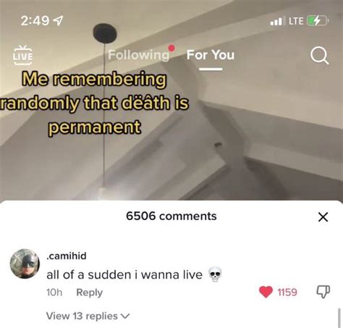The width and height of the screenshot is (343, 328).
Task: Tap the battery charging indicator
Action: (318, 21)
